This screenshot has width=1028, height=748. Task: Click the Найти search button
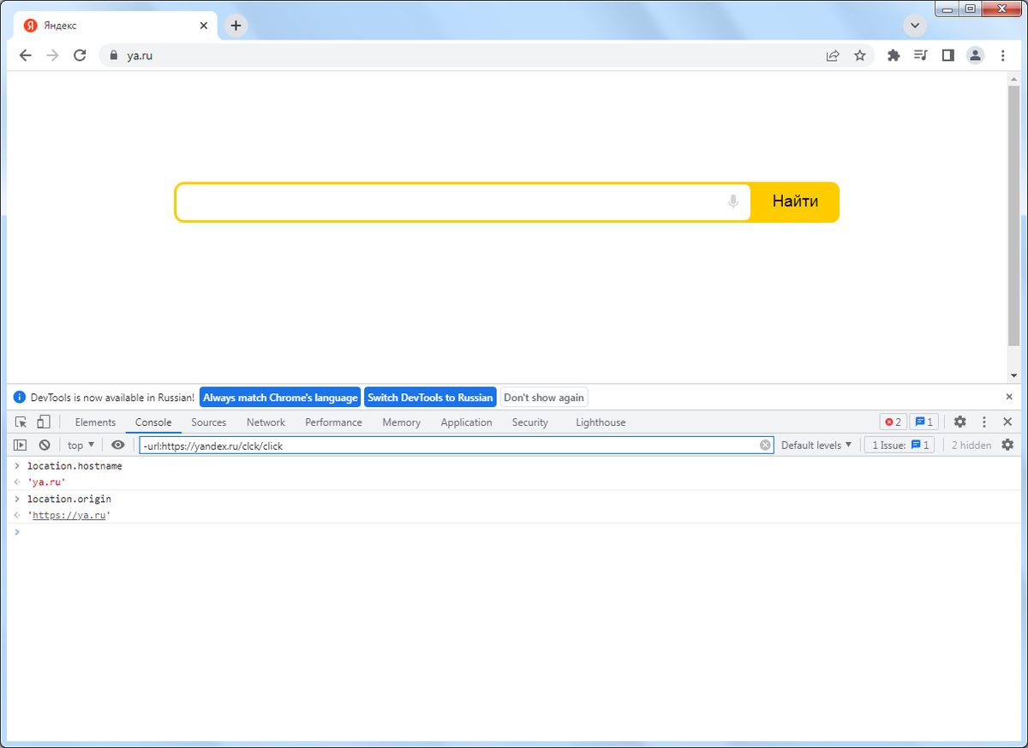point(795,202)
